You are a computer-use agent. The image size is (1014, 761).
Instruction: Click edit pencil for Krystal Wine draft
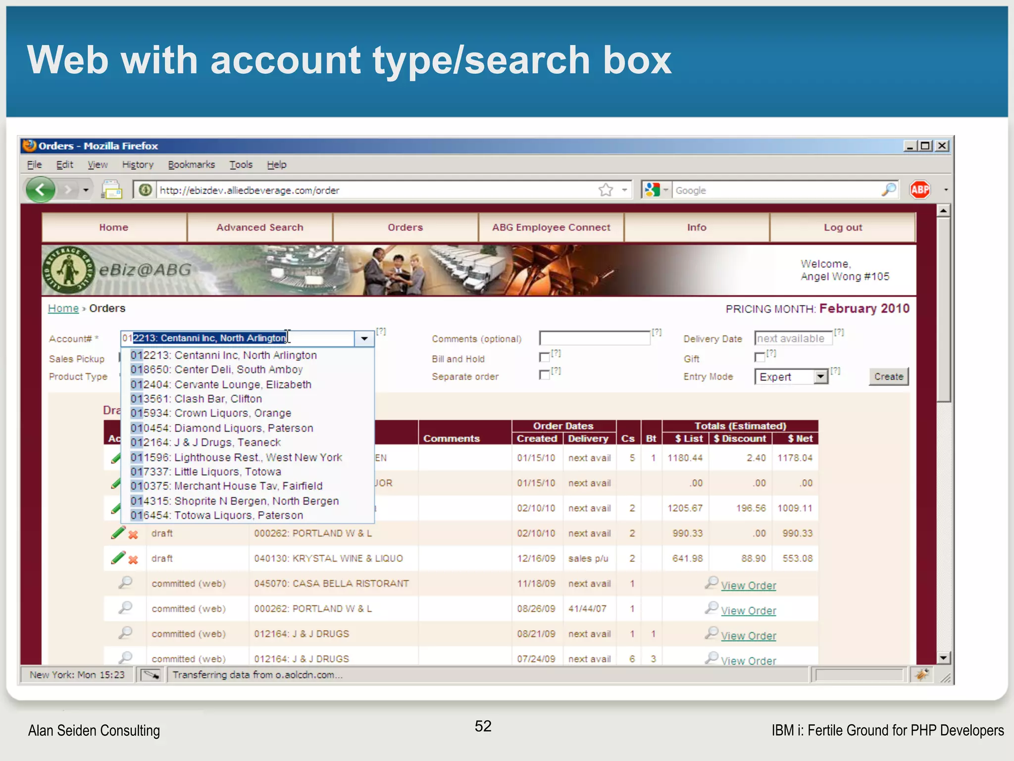click(x=118, y=558)
